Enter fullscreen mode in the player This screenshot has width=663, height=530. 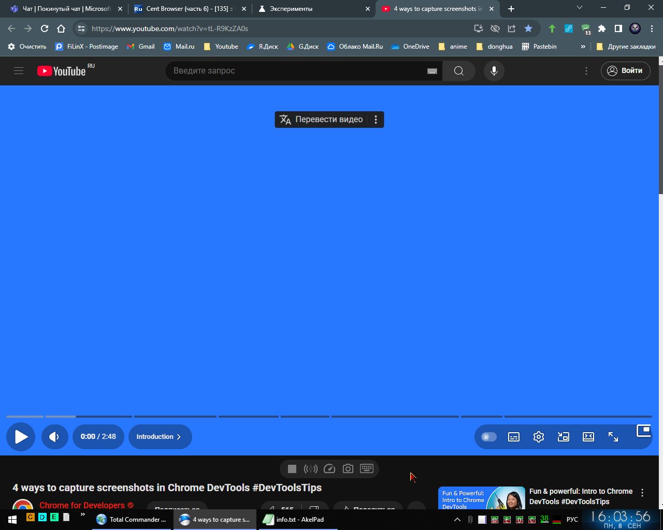tap(613, 437)
